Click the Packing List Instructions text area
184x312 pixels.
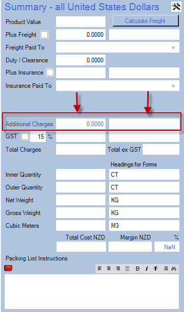coord(92,291)
